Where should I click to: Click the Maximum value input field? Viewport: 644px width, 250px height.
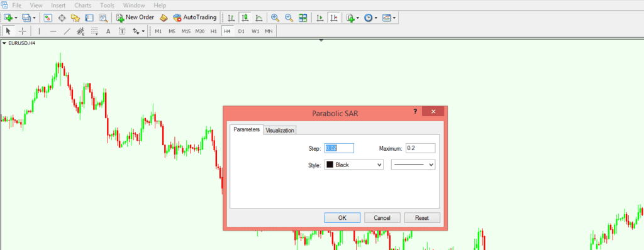pos(420,148)
